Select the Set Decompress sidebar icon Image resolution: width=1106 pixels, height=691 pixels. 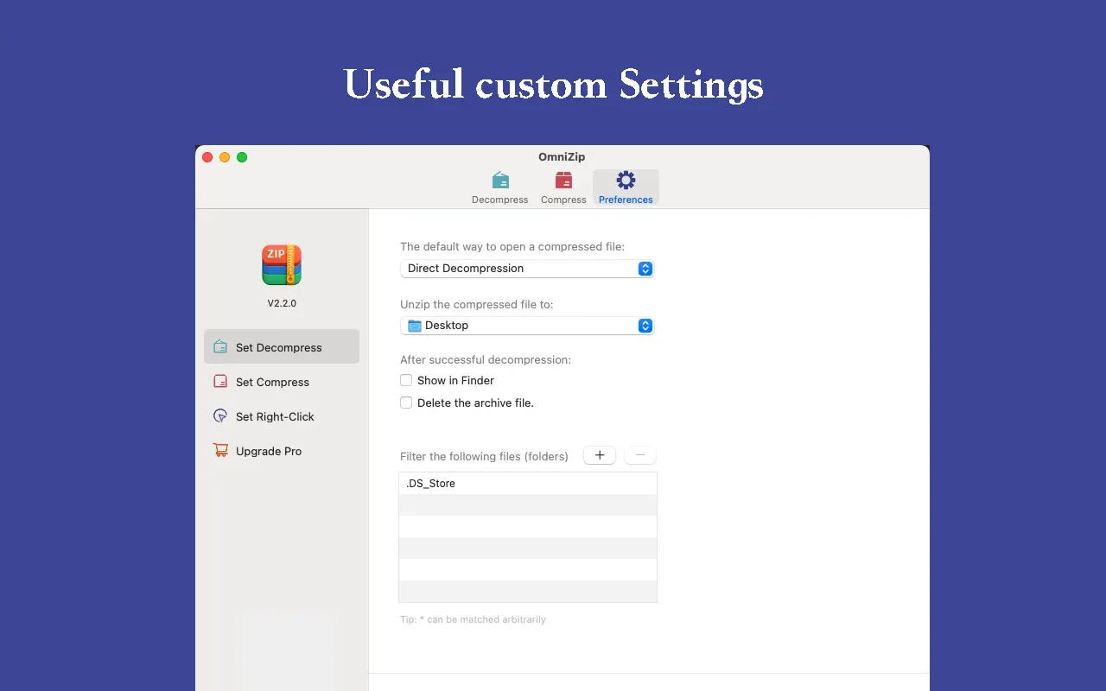pyautogui.click(x=221, y=346)
